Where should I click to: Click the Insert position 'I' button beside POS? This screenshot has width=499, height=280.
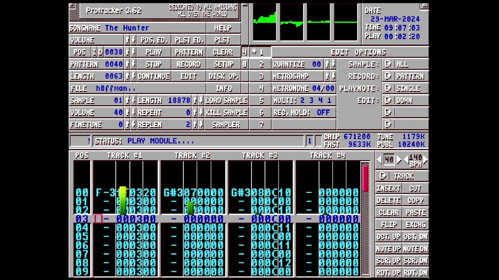94,52
